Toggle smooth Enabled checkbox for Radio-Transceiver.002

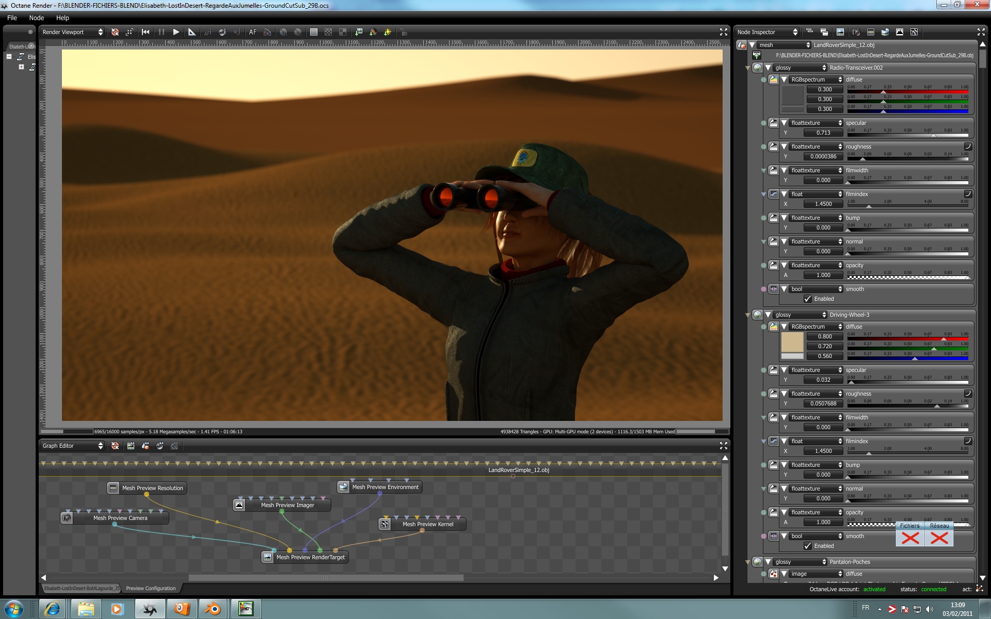(808, 299)
